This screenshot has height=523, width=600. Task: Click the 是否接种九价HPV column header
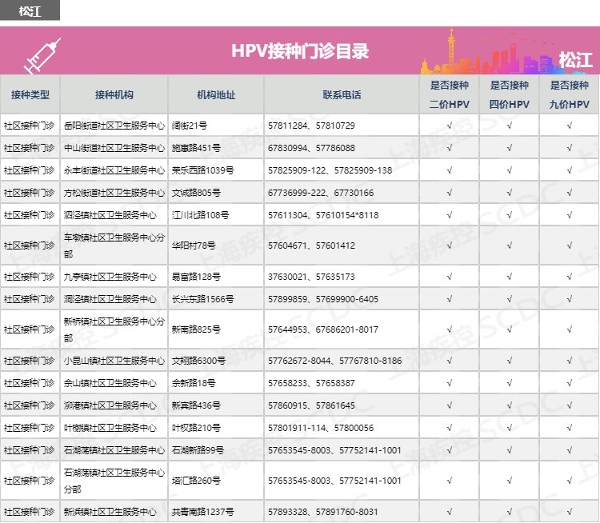pyautogui.click(x=569, y=94)
